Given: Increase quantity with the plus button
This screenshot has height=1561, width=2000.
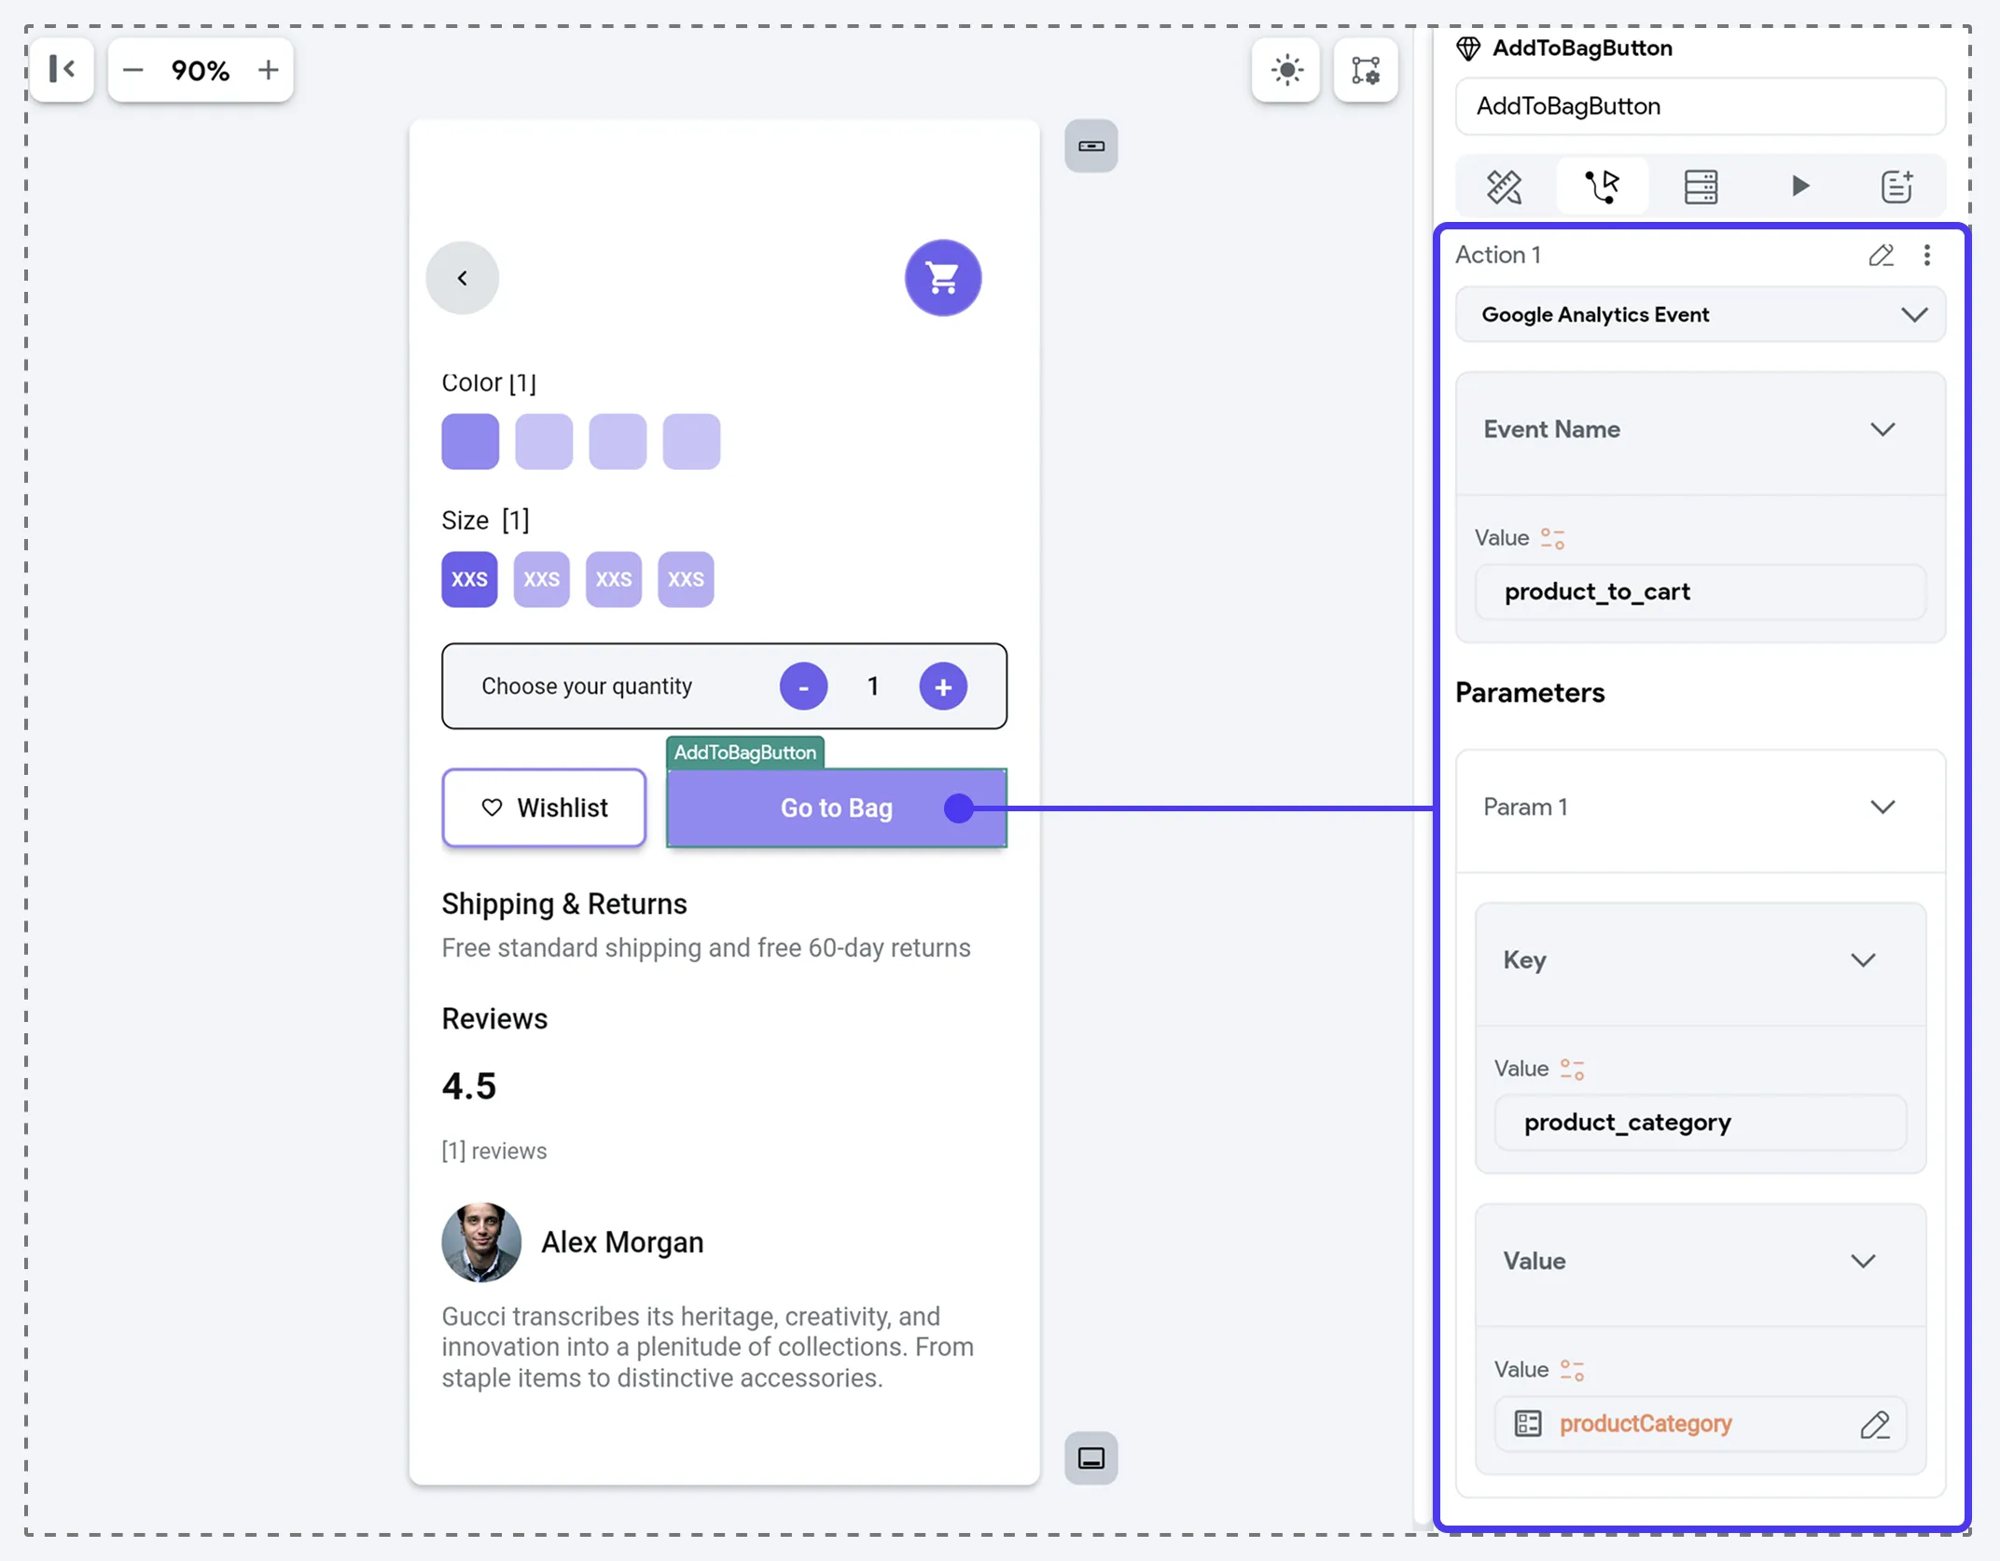Looking at the screenshot, I should pyautogui.click(x=943, y=686).
